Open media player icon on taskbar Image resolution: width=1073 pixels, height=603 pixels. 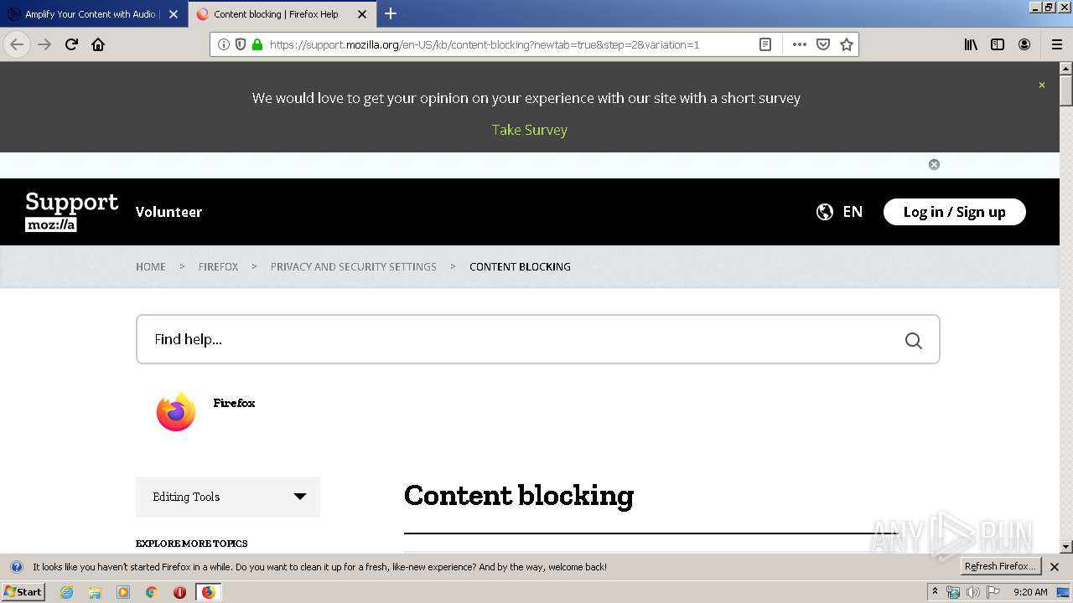coord(123,592)
